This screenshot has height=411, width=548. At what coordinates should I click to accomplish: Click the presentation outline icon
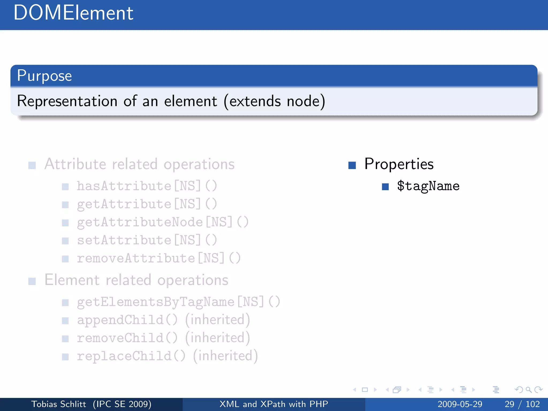(x=496, y=390)
